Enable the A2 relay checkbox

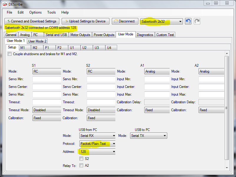click(81, 165)
